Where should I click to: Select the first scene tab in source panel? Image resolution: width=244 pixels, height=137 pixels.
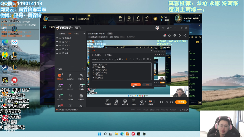tap(63, 33)
